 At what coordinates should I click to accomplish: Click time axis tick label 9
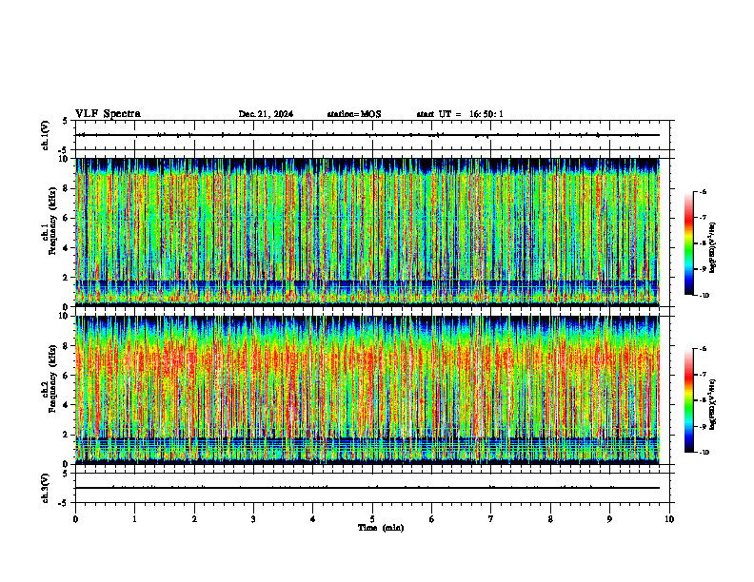coord(609,519)
